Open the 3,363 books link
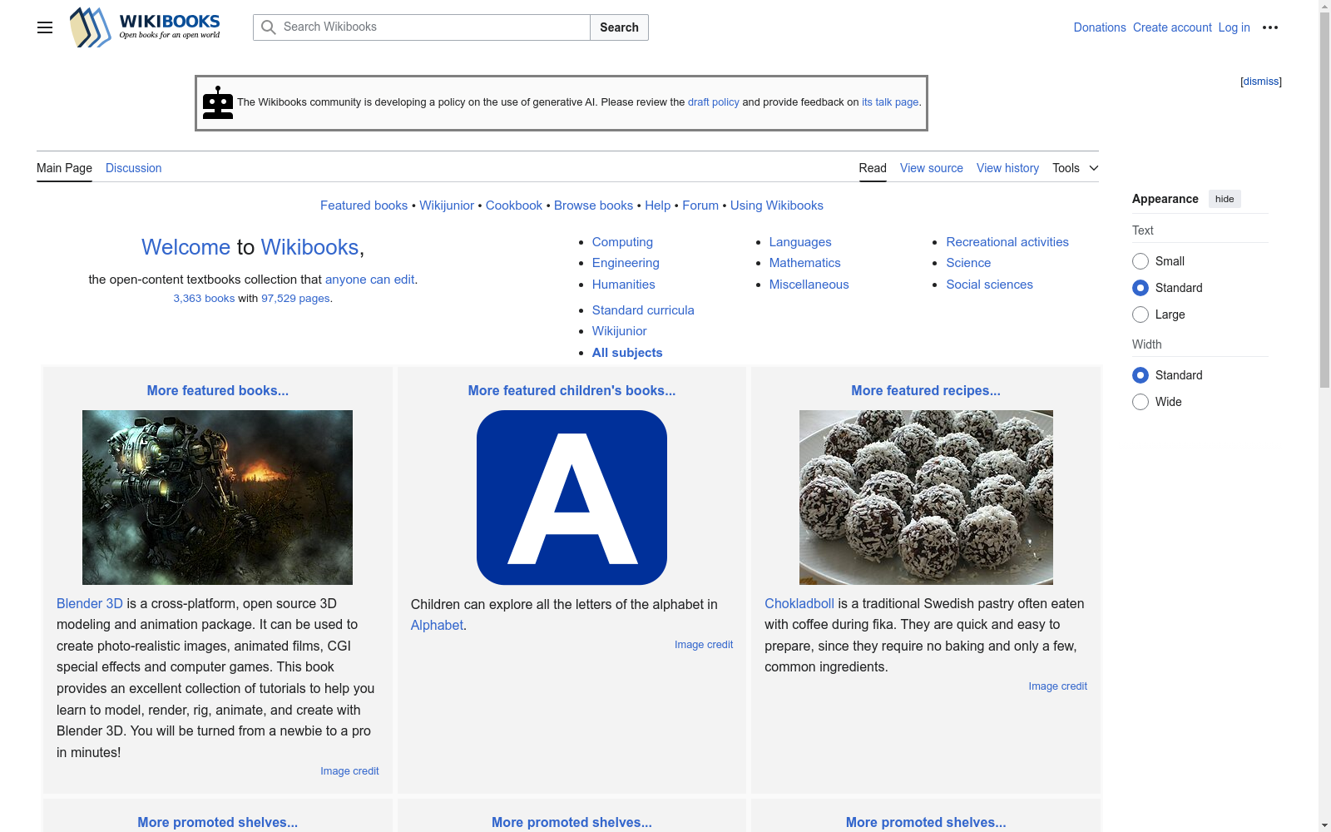 [x=204, y=299]
